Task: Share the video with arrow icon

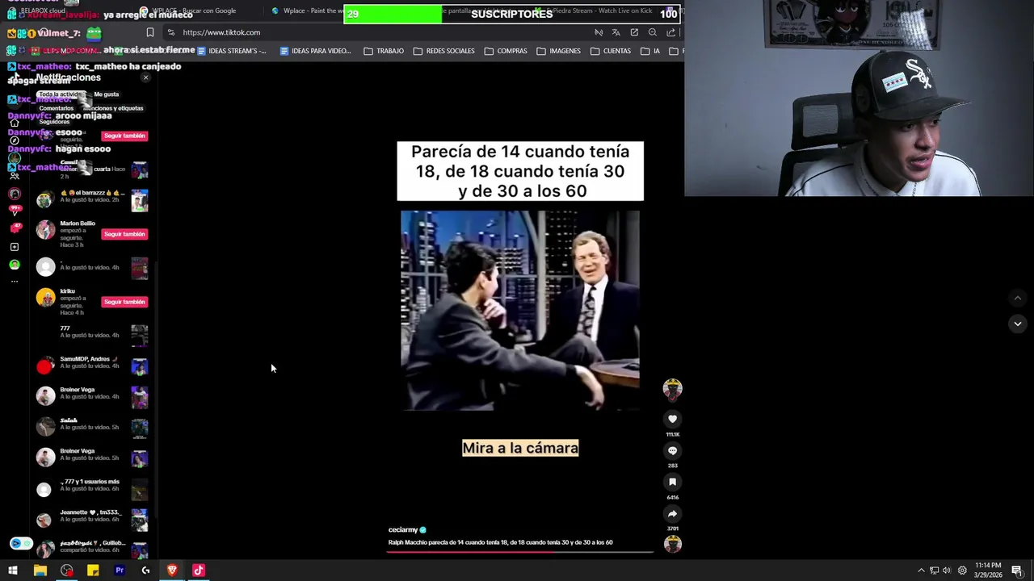Action: 672,513
